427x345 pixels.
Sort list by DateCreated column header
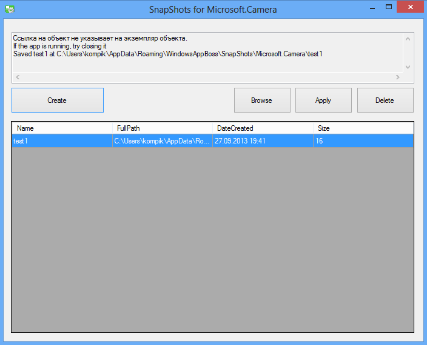(x=263, y=128)
